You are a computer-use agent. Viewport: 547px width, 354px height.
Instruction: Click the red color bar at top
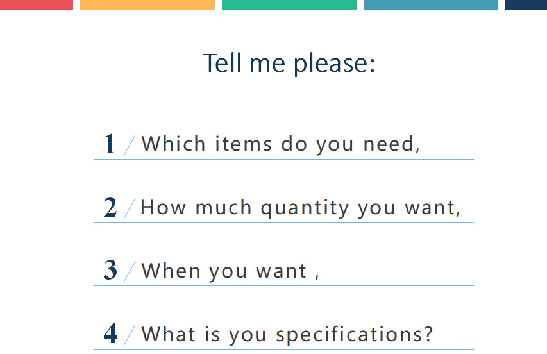(37, 4)
